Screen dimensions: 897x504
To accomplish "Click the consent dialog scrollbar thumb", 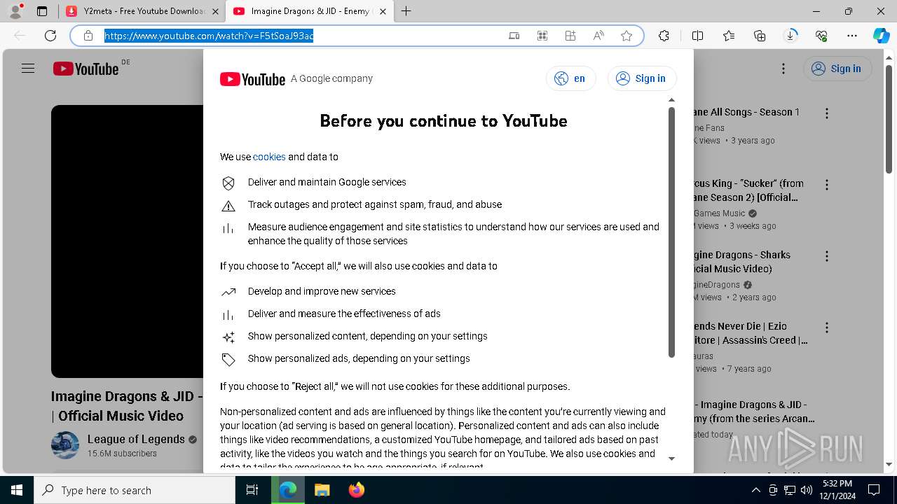I will 671,232.
